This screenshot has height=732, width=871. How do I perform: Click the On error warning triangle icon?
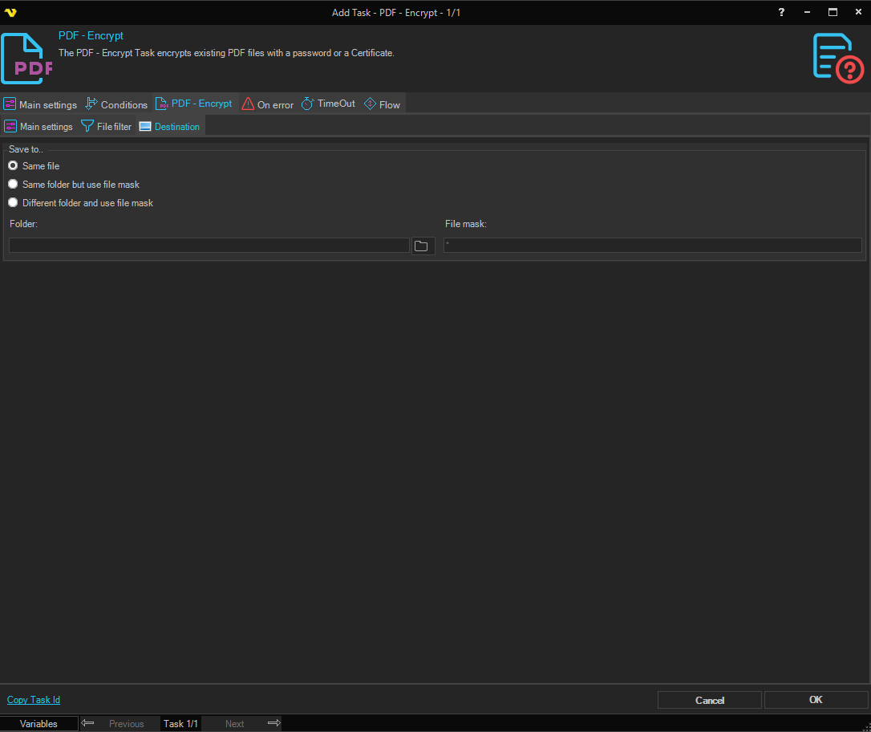[x=249, y=104]
